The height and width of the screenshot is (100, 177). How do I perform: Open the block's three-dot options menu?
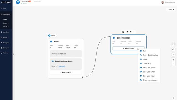coord(134,32)
